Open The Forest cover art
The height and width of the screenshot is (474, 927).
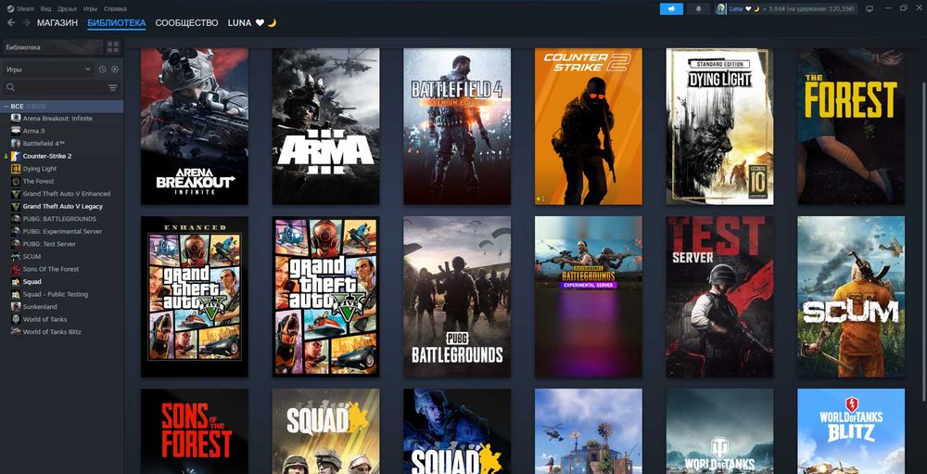(x=851, y=127)
